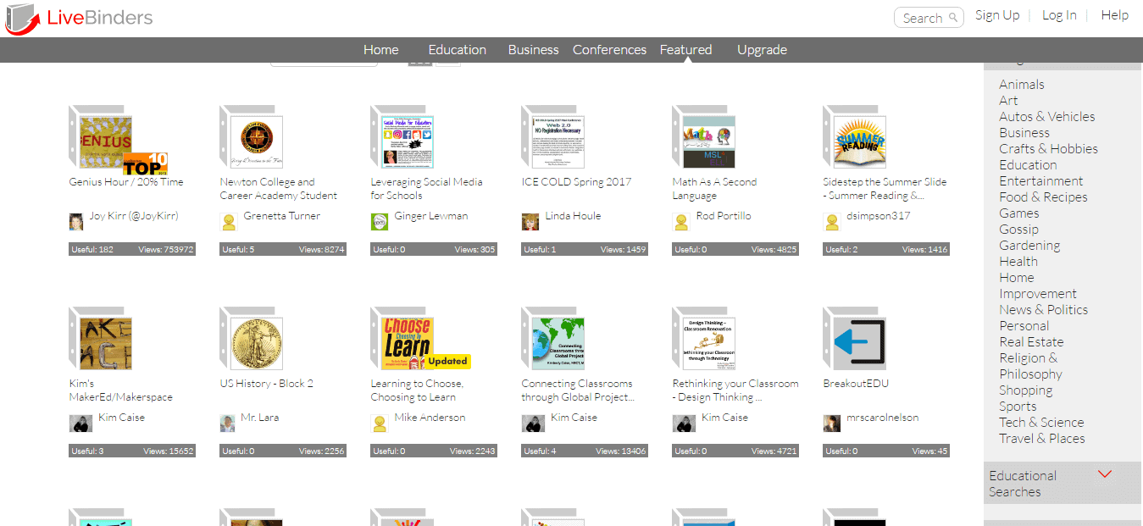Click Grenetta Turner's yellow profile icon
The width and height of the screenshot is (1143, 526).
(227, 222)
